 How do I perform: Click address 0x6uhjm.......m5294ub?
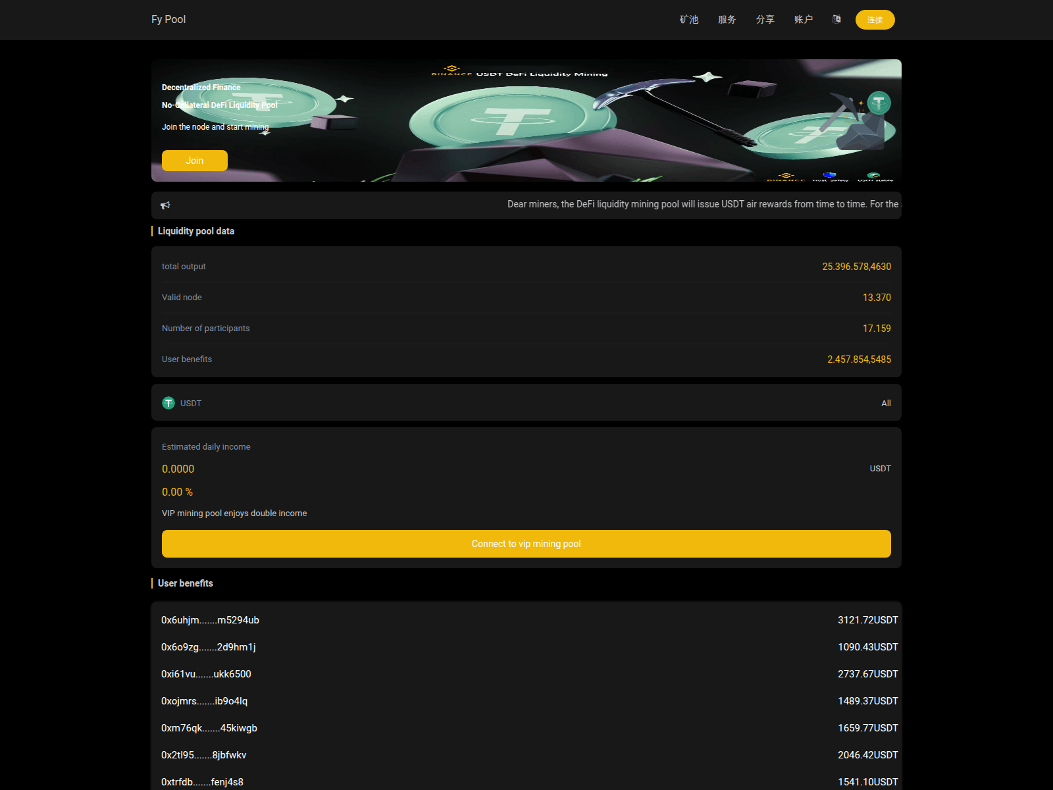(210, 620)
